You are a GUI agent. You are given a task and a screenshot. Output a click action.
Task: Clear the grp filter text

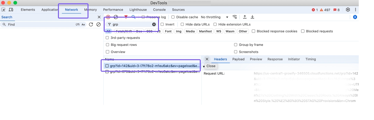(x=154, y=24)
